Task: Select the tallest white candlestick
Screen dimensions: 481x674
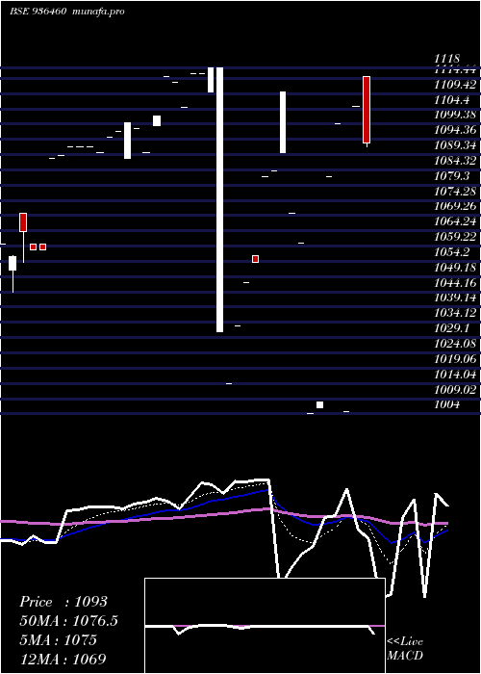Action: pos(219,199)
